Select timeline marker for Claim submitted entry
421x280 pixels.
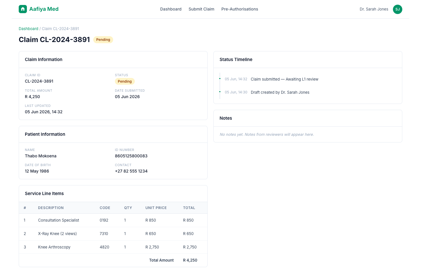coord(220,79)
